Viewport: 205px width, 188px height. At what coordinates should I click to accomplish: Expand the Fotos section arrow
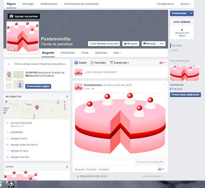pos(67,167)
